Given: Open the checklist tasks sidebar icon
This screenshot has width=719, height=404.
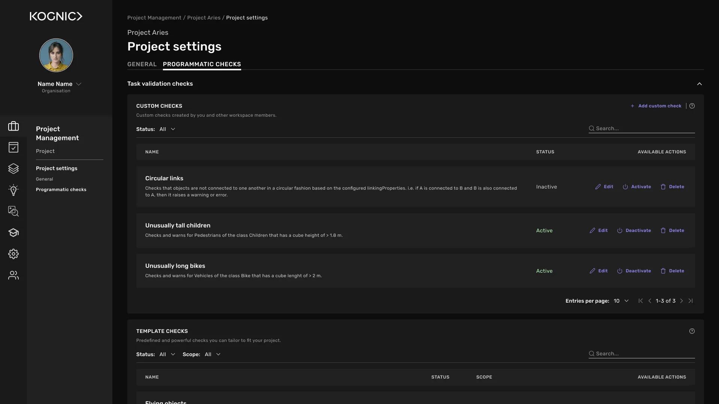Looking at the screenshot, I should coord(13,147).
